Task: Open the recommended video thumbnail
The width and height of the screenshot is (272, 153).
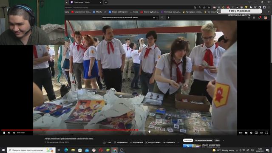Action: pyautogui.click(x=192, y=146)
